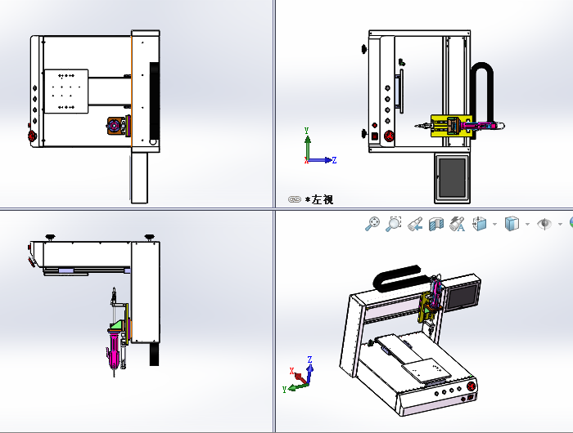Select the grey display screen in left view
This screenshot has width=573, height=433.
pos(452,177)
